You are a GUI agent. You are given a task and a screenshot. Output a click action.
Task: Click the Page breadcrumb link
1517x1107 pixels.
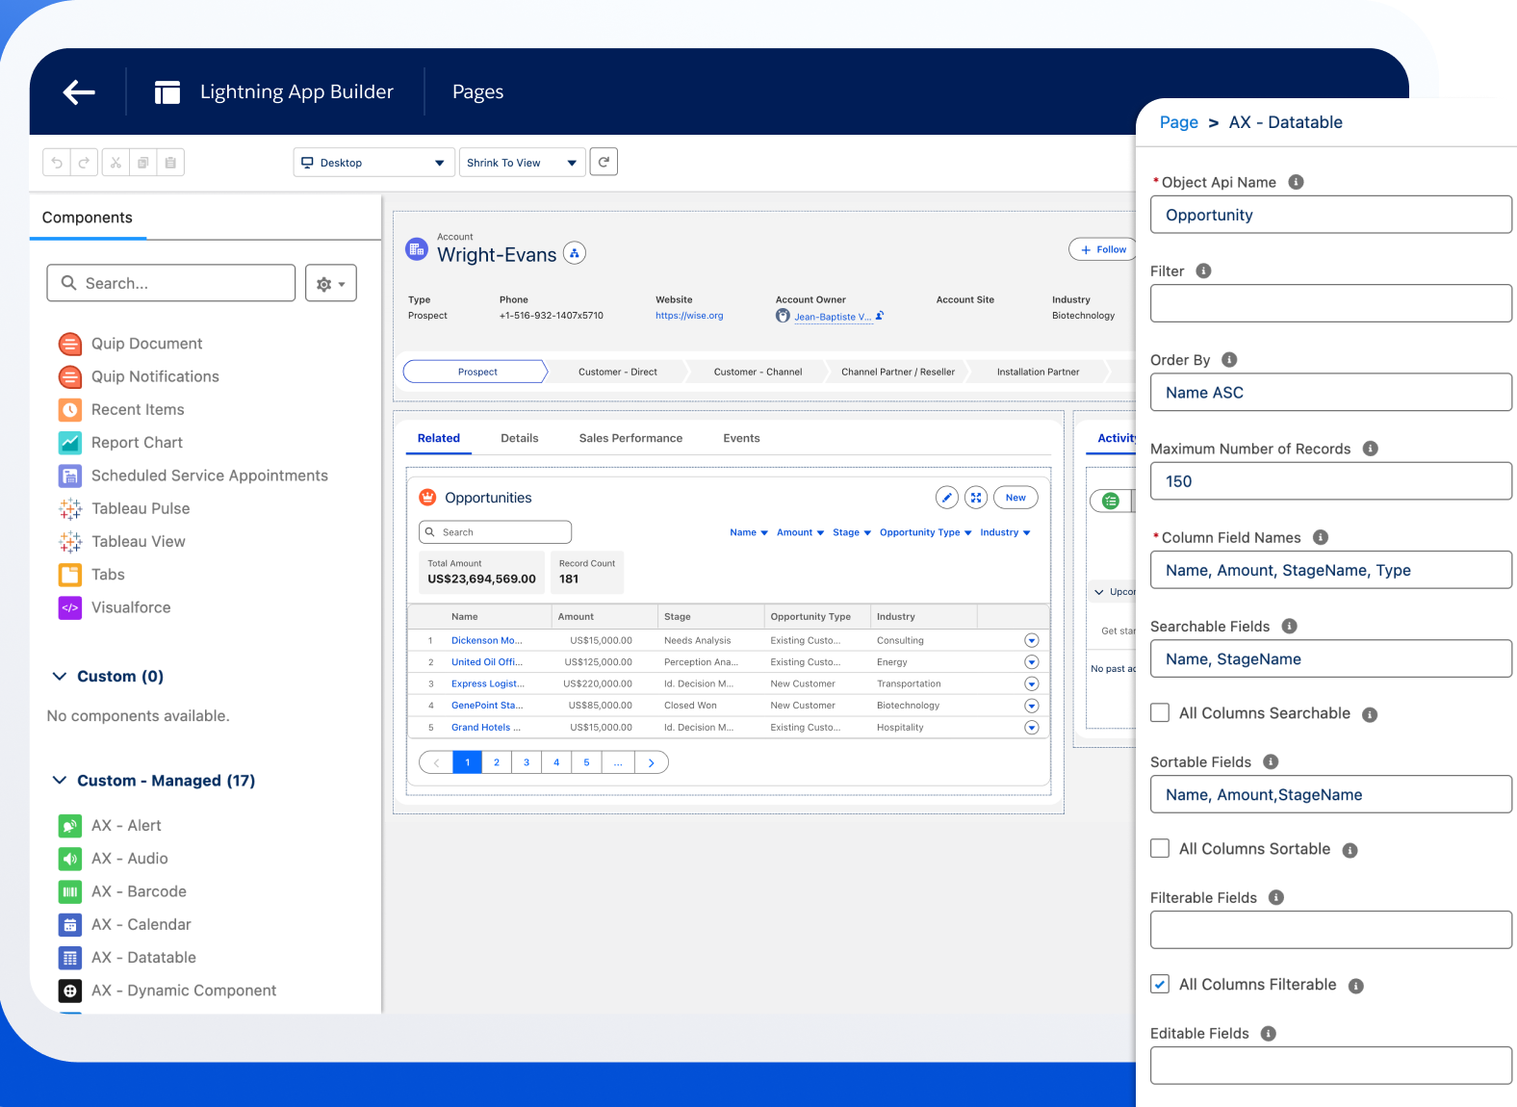pyautogui.click(x=1179, y=122)
